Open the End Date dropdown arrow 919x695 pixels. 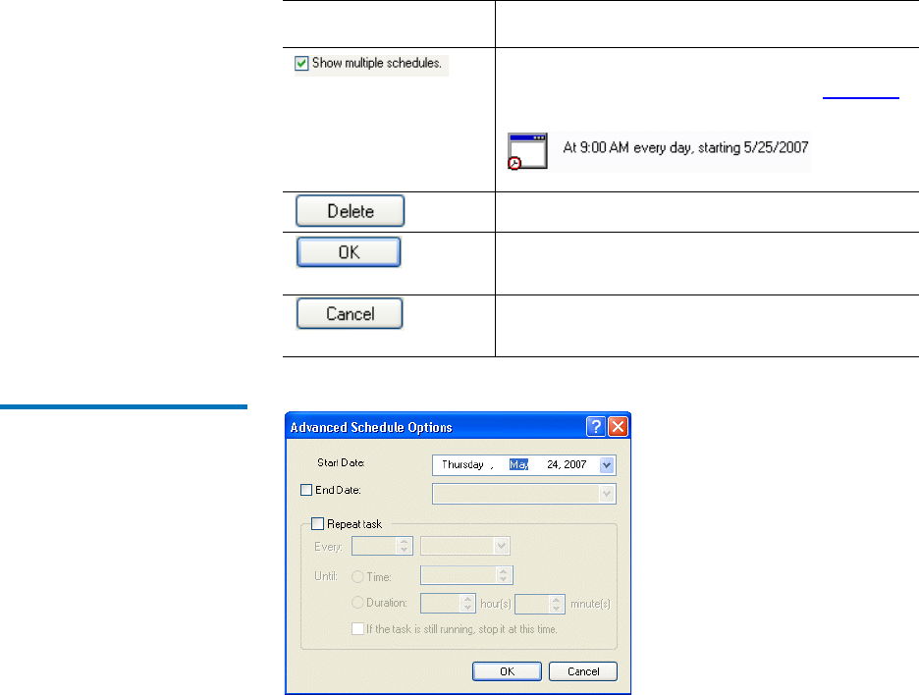(607, 494)
